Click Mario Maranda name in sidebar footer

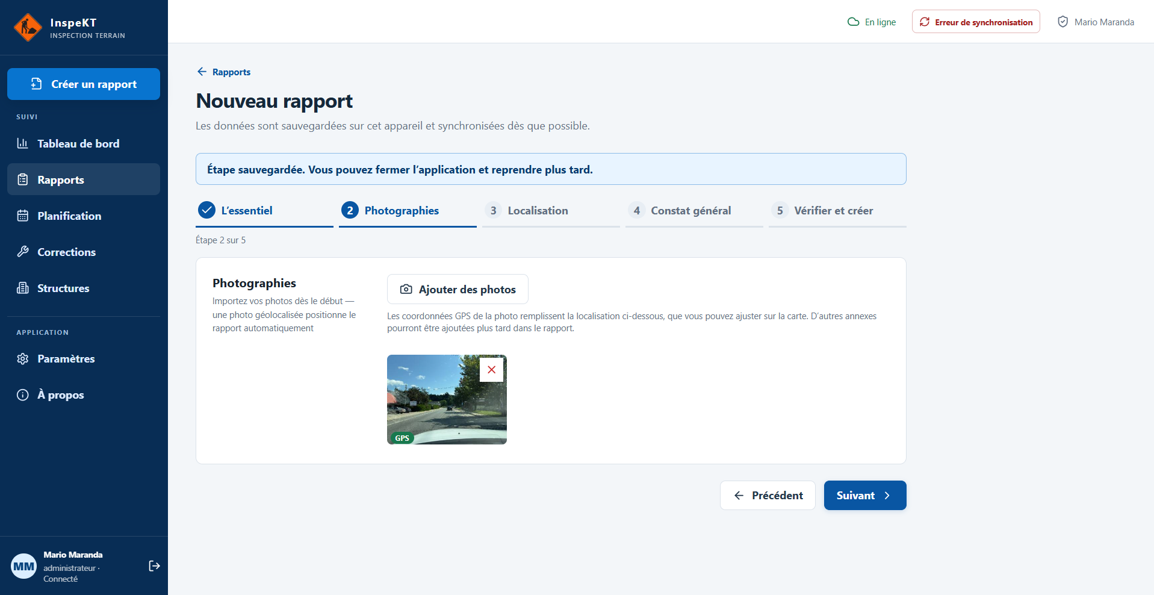73,555
